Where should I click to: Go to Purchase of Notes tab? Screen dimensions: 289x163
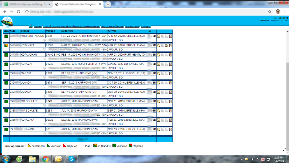tap(112, 26)
